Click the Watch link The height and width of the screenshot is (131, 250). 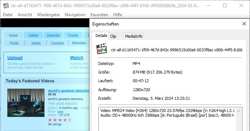[77, 58]
